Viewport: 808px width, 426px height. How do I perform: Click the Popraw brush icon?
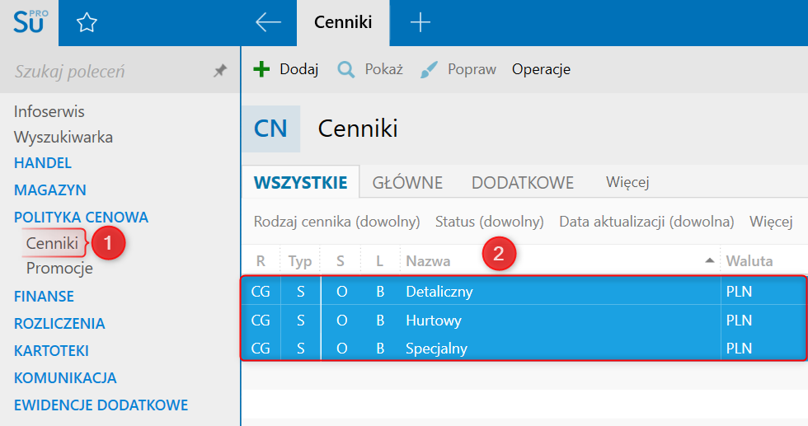pyautogui.click(x=430, y=69)
